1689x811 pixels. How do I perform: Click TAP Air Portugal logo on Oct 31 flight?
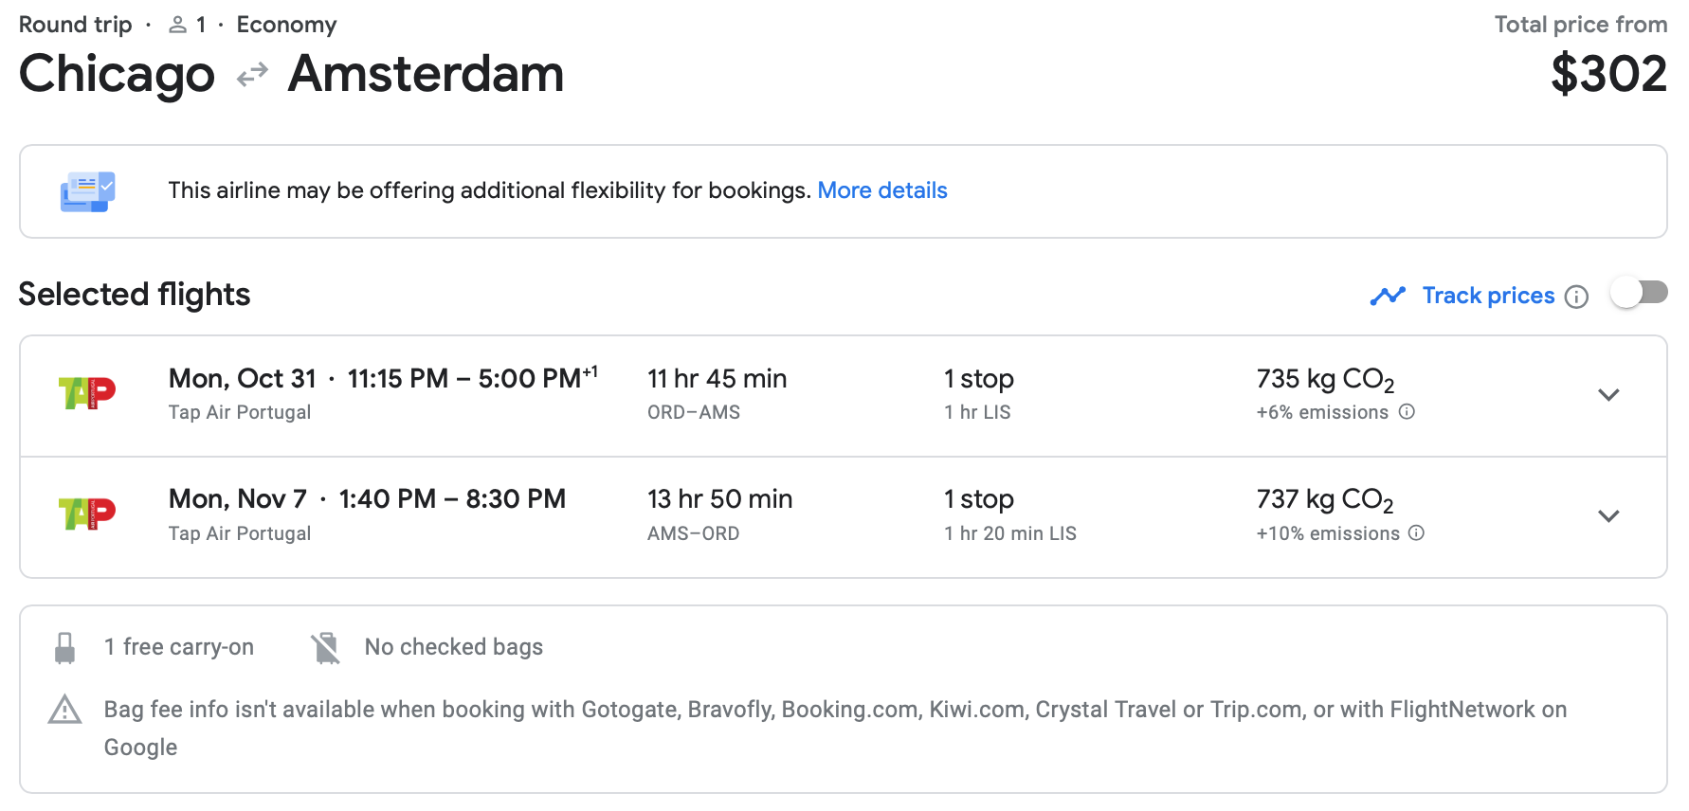coord(87,393)
